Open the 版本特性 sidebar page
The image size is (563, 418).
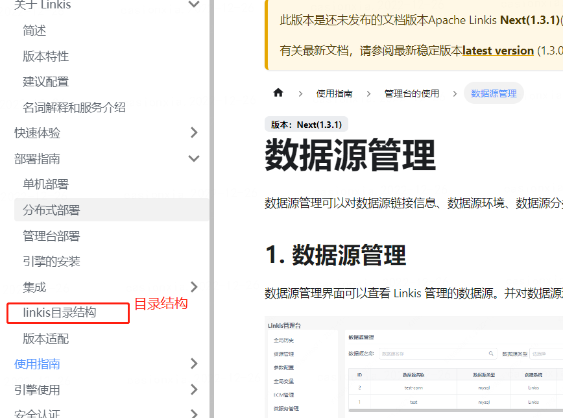[45, 56]
